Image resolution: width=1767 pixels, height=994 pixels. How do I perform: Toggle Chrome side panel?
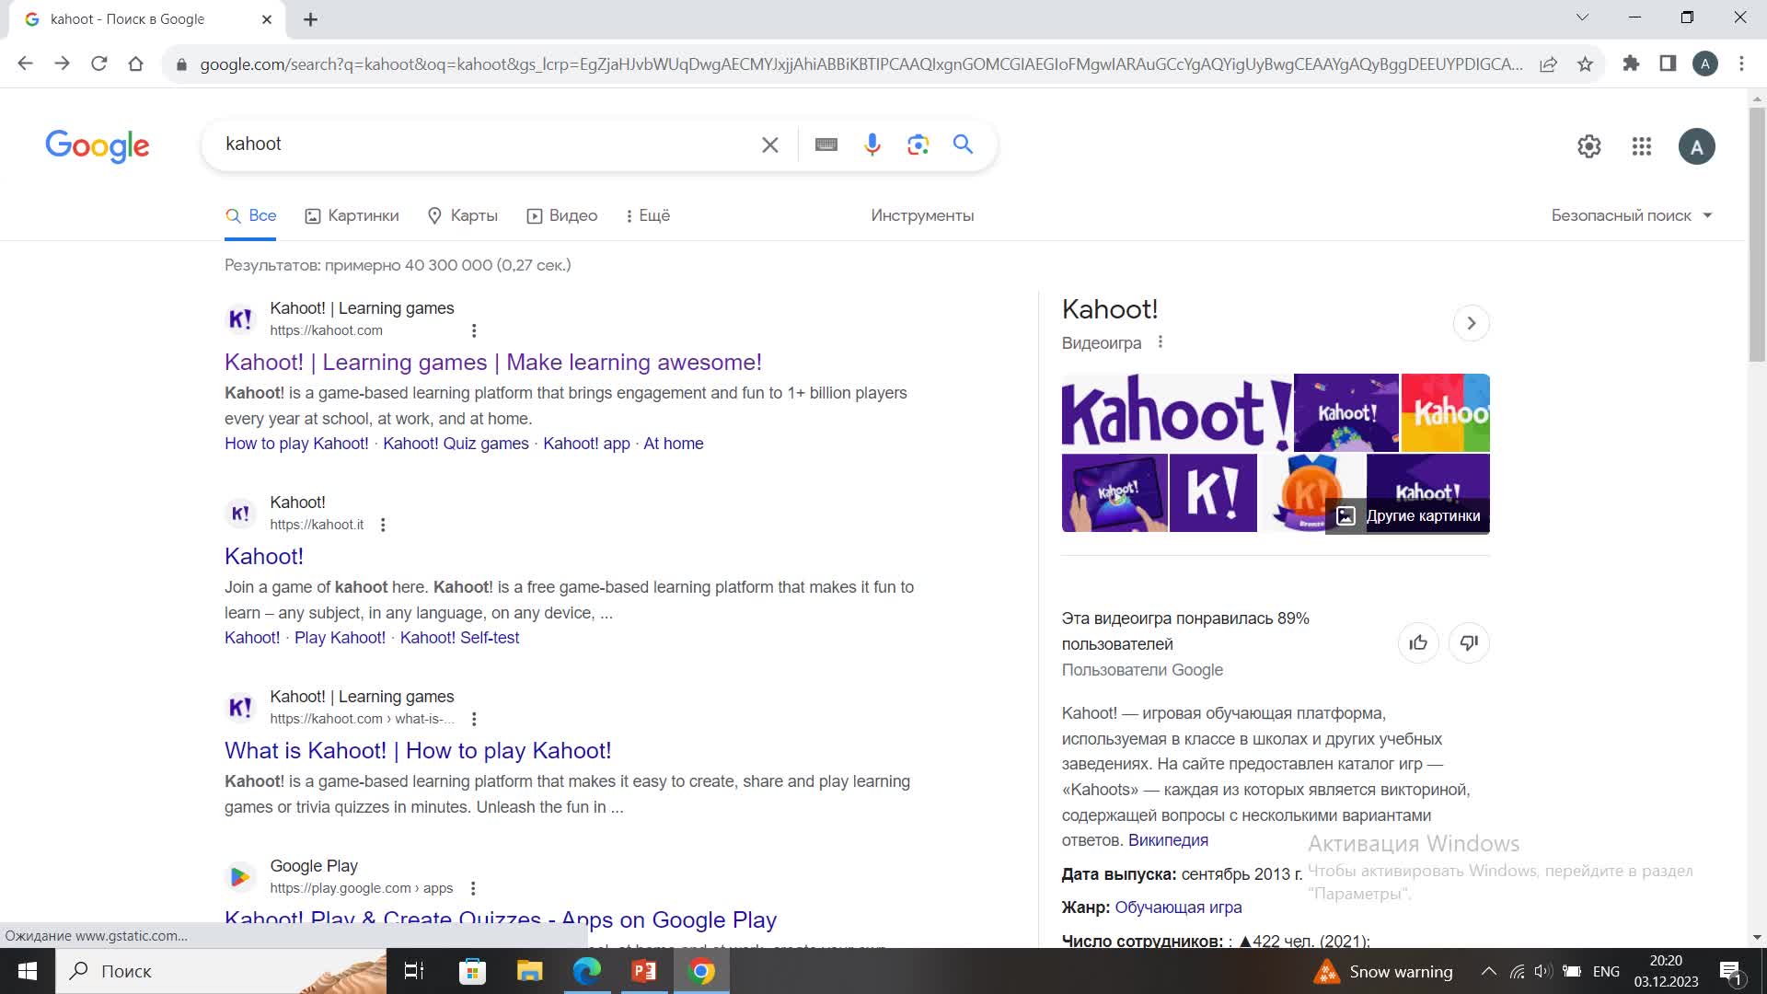[1668, 64]
